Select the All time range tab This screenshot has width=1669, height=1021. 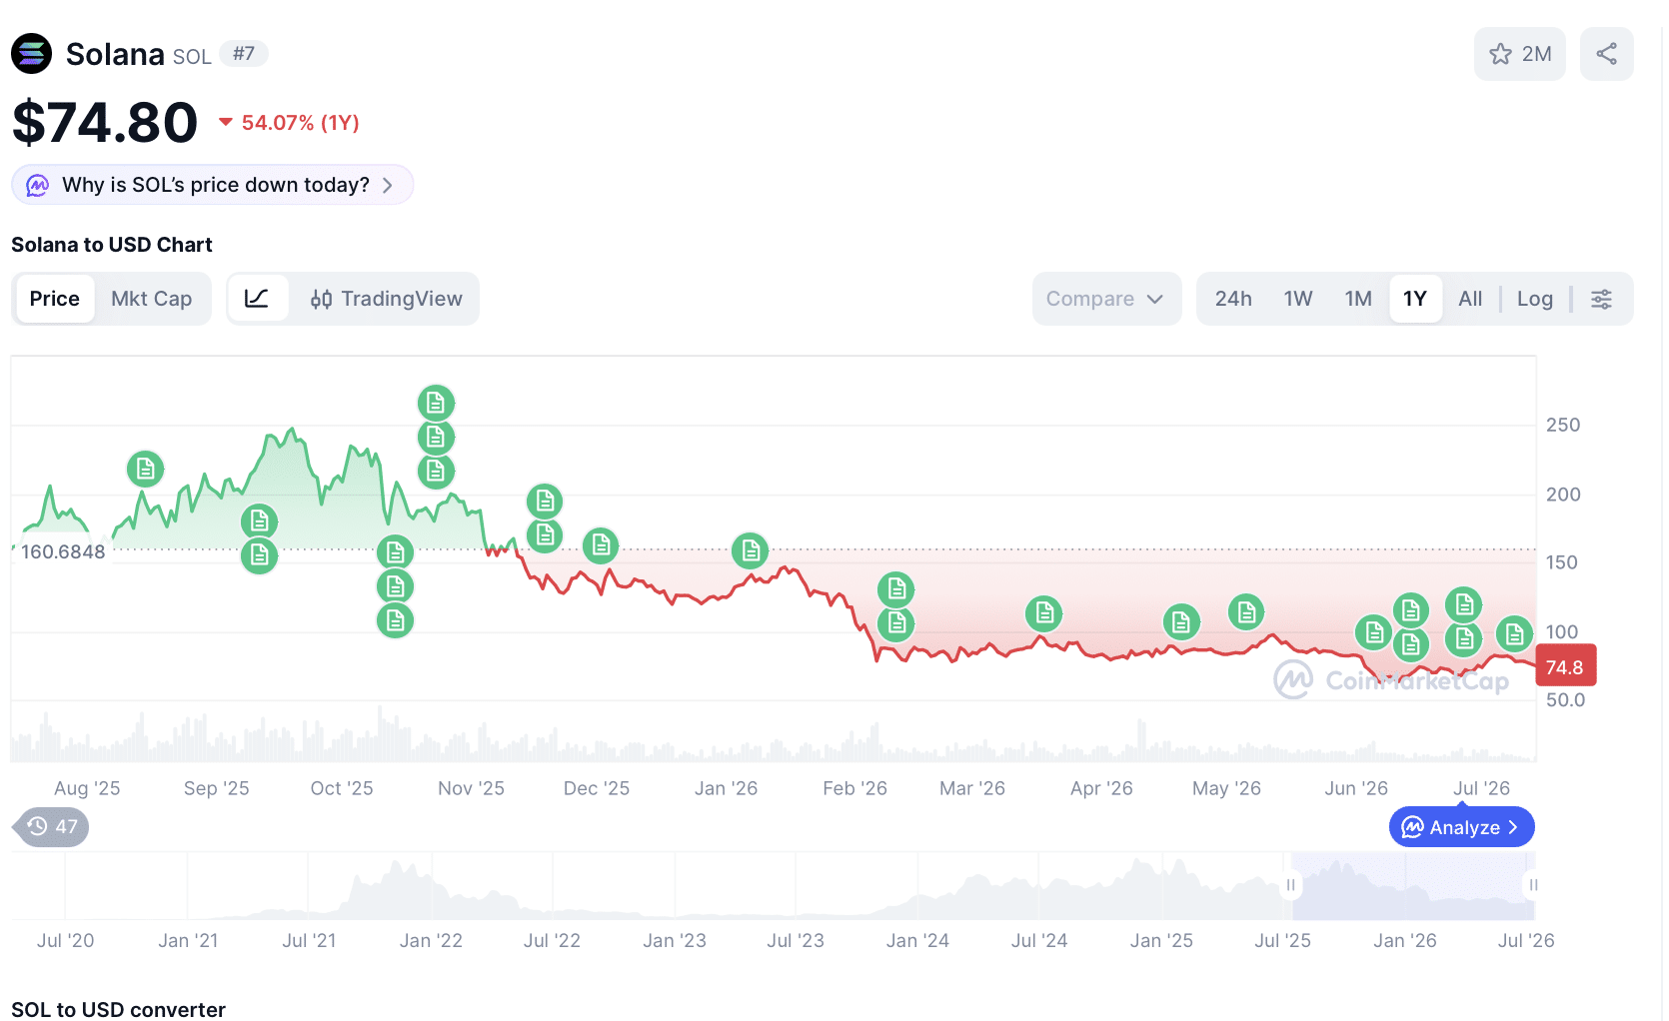point(1469,299)
